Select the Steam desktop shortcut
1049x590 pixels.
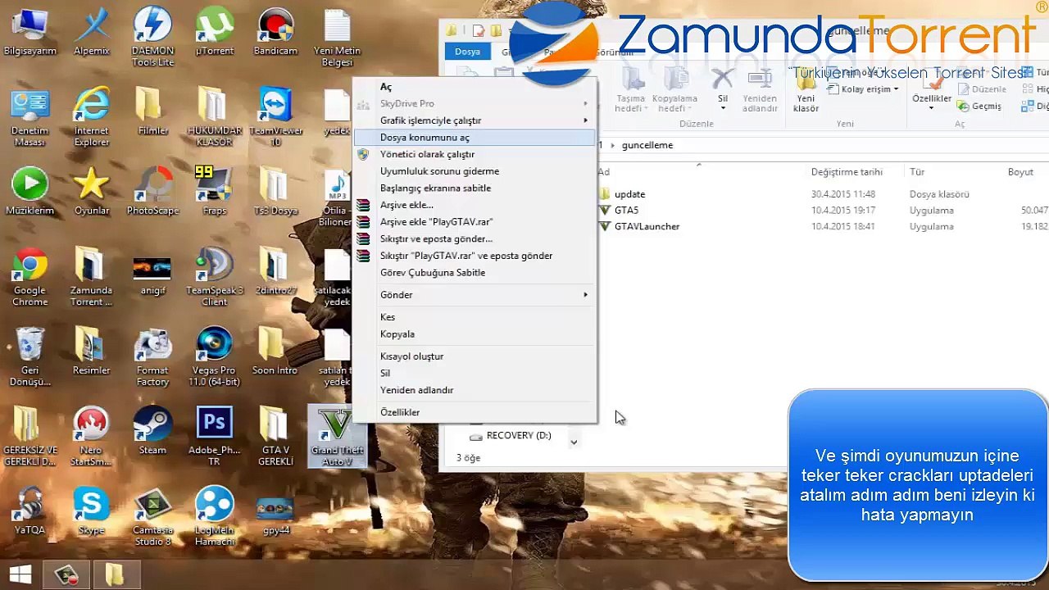pyautogui.click(x=152, y=431)
